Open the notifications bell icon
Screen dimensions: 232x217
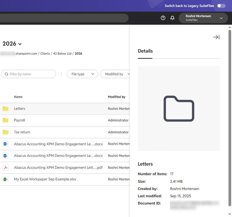(x=172, y=18)
